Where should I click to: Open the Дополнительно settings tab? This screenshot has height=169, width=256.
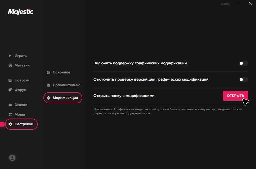pyautogui.click(x=66, y=85)
